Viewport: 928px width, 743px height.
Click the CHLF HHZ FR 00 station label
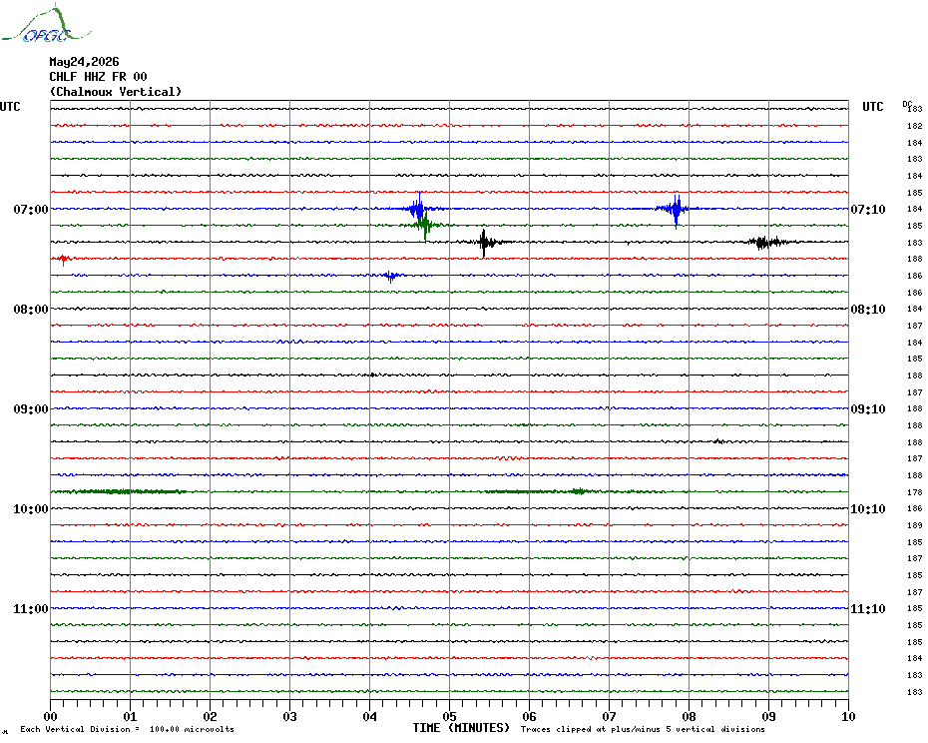pos(98,77)
